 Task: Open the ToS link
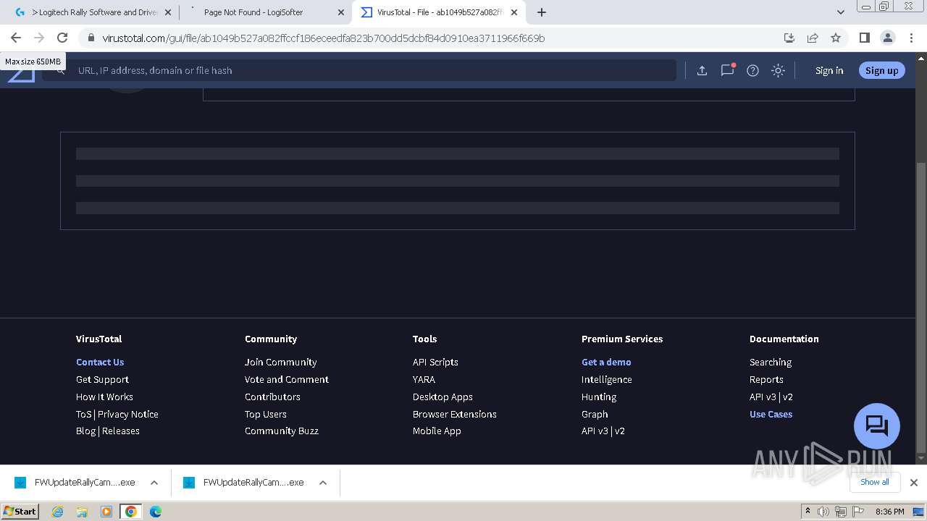pos(84,414)
